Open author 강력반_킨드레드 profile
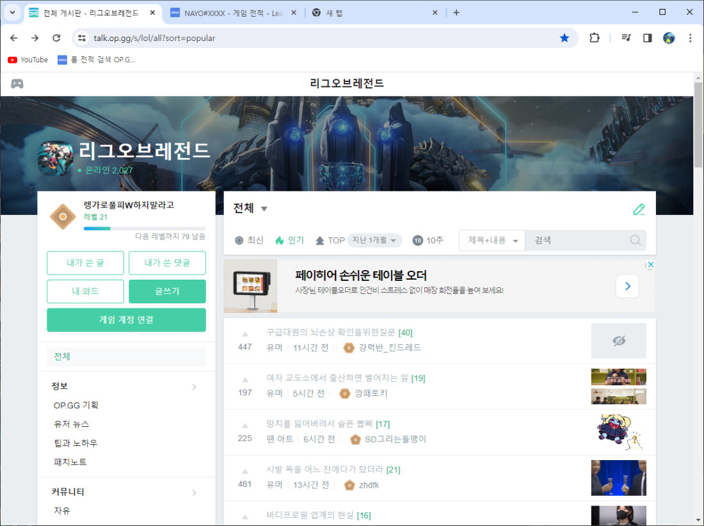The height and width of the screenshot is (526, 704). (x=390, y=348)
